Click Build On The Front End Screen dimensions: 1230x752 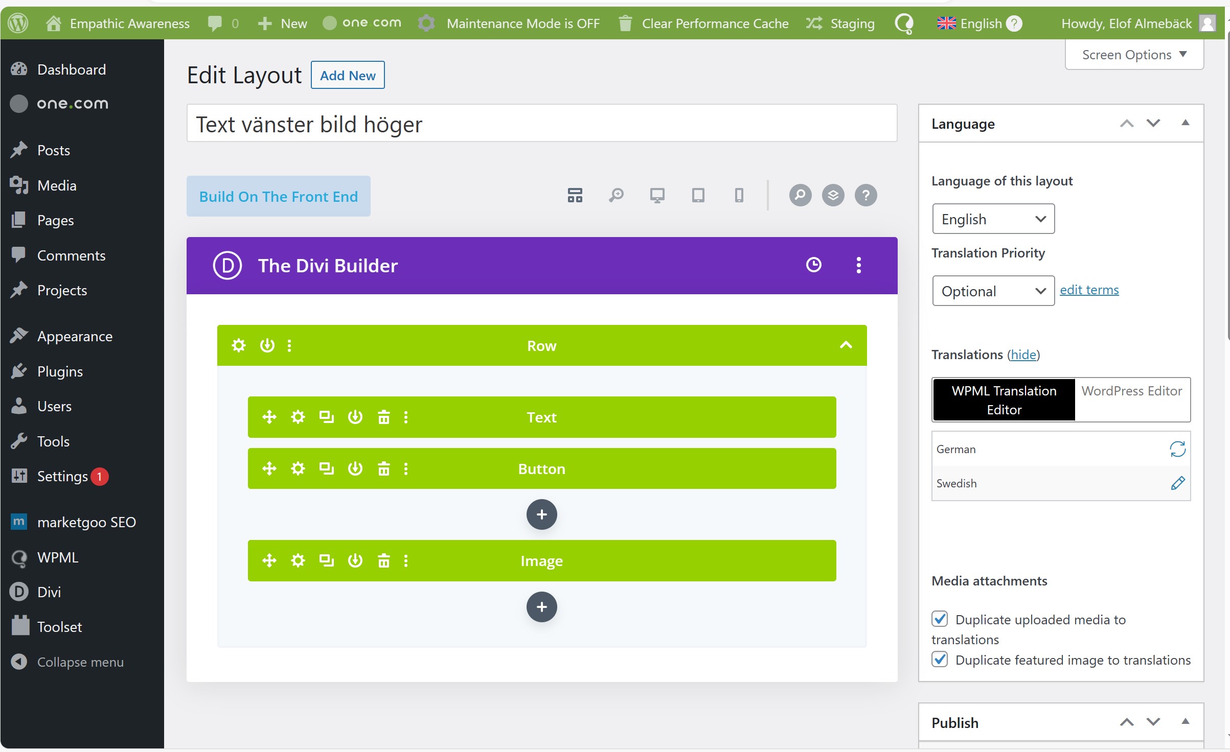[278, 196]
